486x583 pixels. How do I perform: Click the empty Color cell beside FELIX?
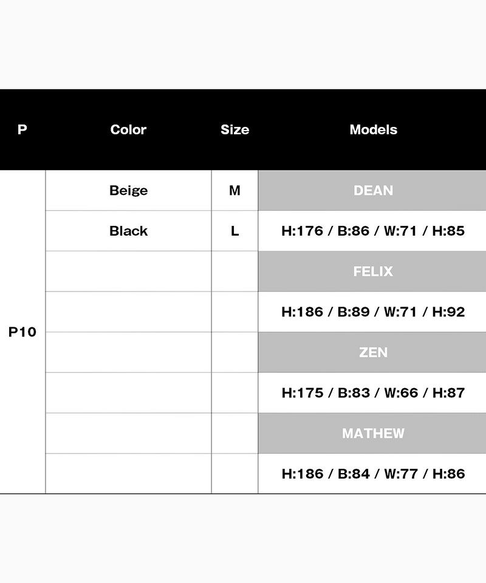click(128, 271)
